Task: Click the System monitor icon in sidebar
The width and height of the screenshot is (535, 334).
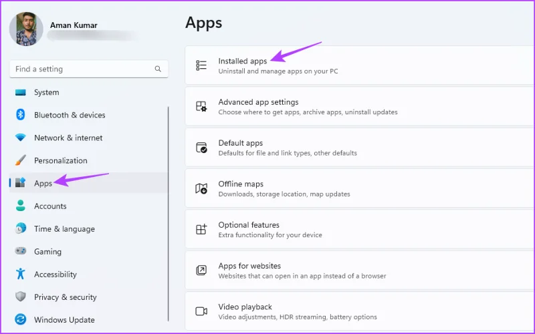Action: [21, 92]
